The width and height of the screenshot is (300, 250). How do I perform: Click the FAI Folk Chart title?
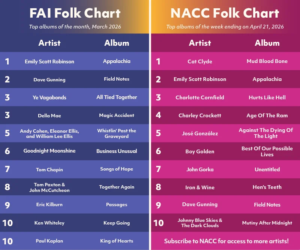[75, 13]
